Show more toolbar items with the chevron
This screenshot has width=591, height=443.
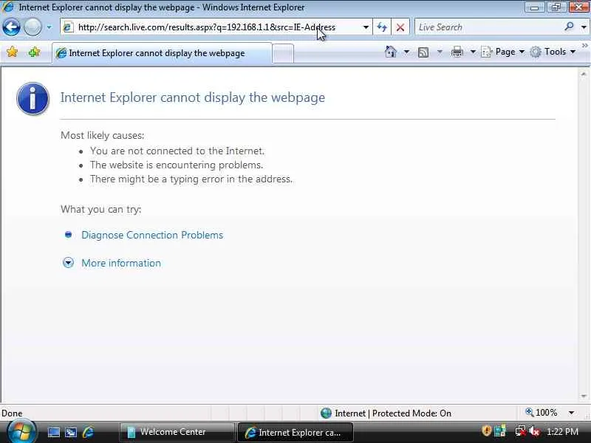[584, 46]
